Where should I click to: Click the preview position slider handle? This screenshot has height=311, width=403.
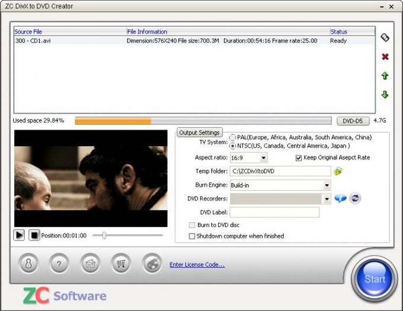pyautogui.click(x=104, y=235)
